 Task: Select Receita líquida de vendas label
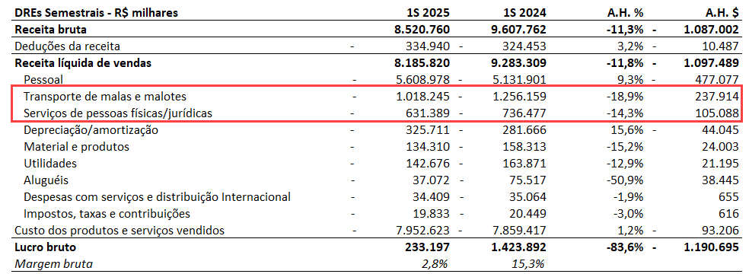[83, 63]
